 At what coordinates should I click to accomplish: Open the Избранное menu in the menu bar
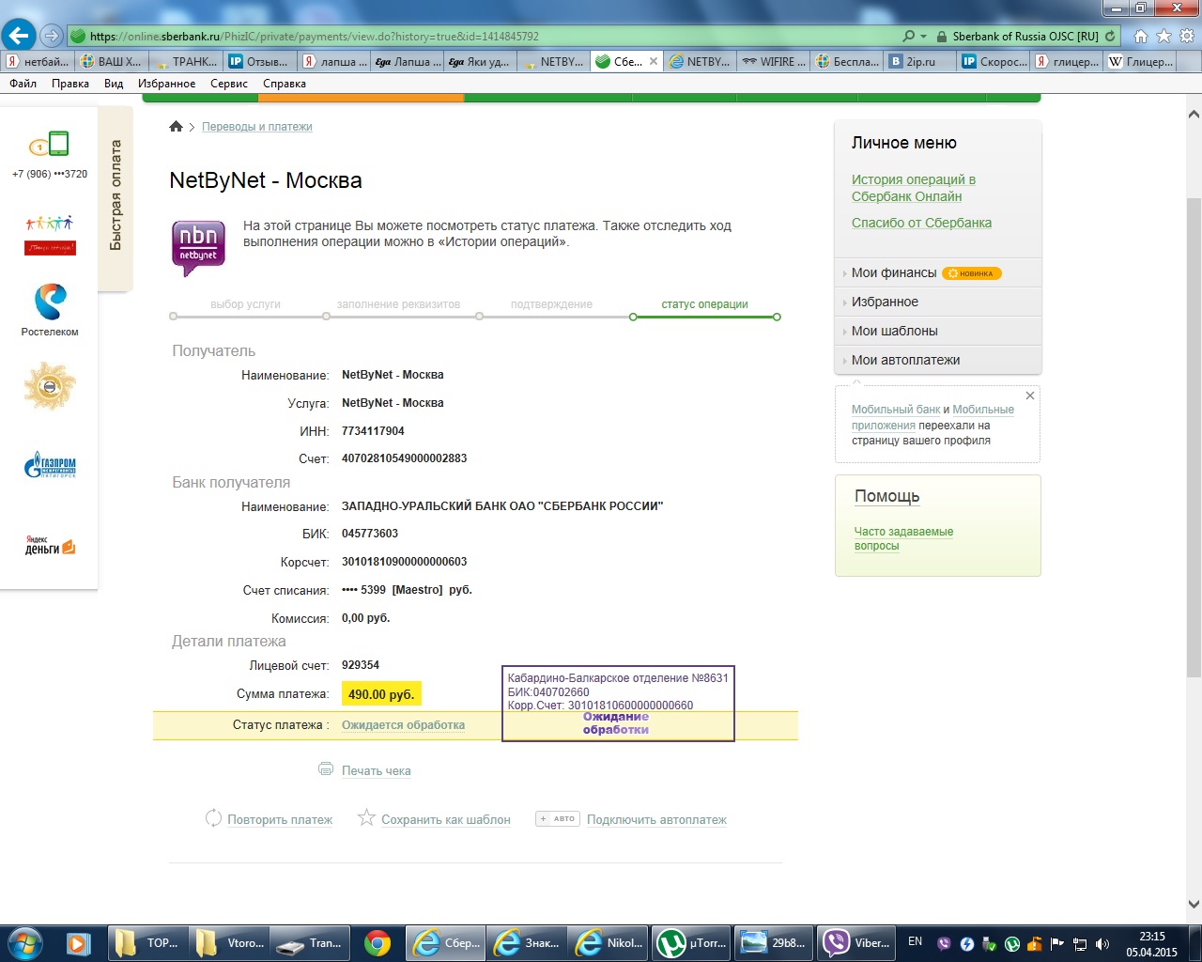167,84
